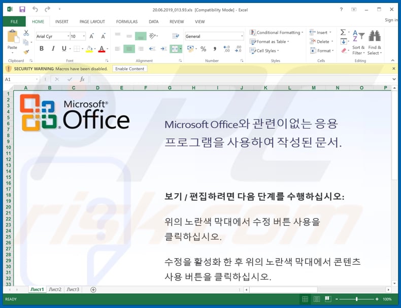Click the Clear eraser icon
The image size is (401, 308).
click(x=344, y=51)
